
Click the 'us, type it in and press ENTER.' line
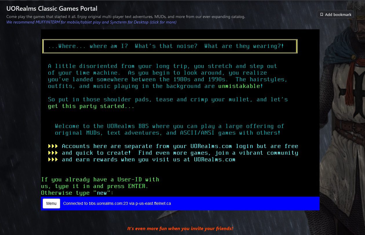pos(95,186)
